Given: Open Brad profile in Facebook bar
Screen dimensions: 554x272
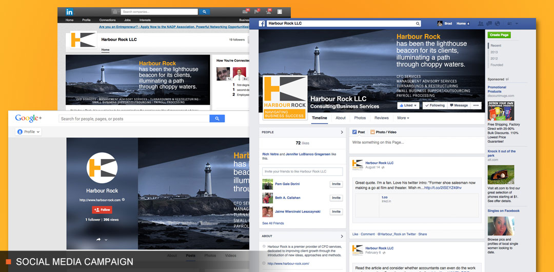Looking at the screenshot, I should click(x=445, y=24).
